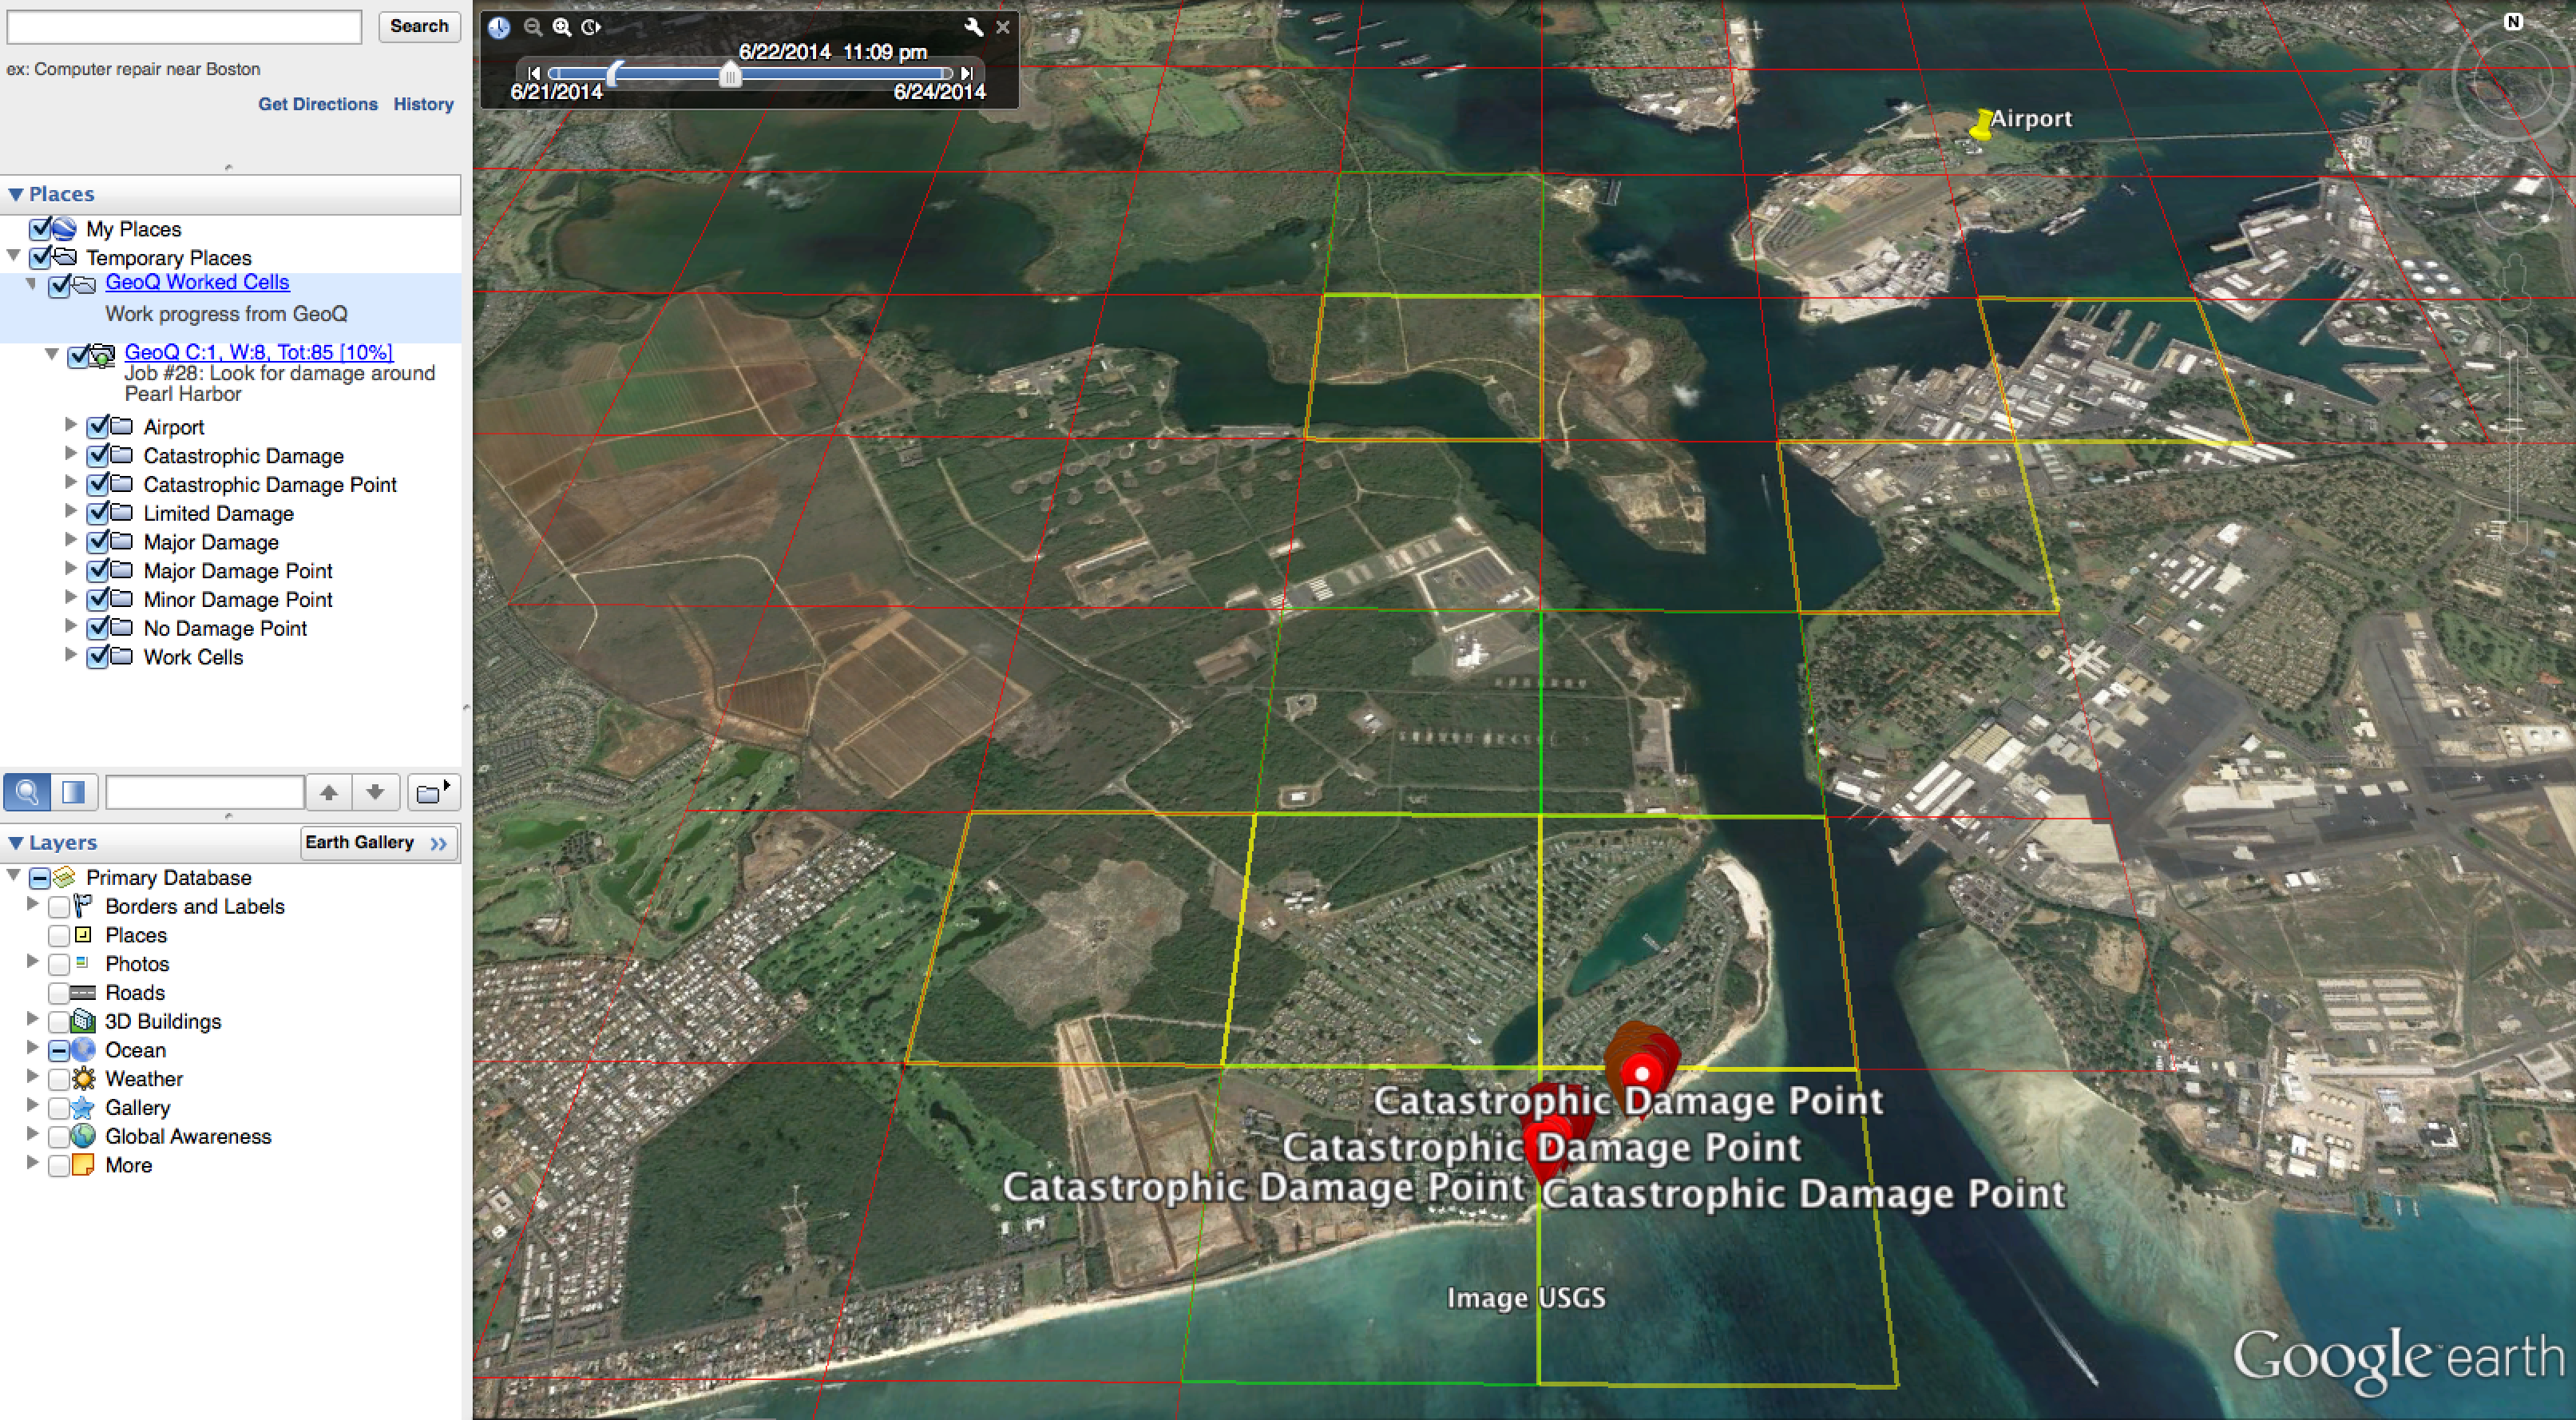
Task: Step time slider back one increment
Action: click(534, 73)
